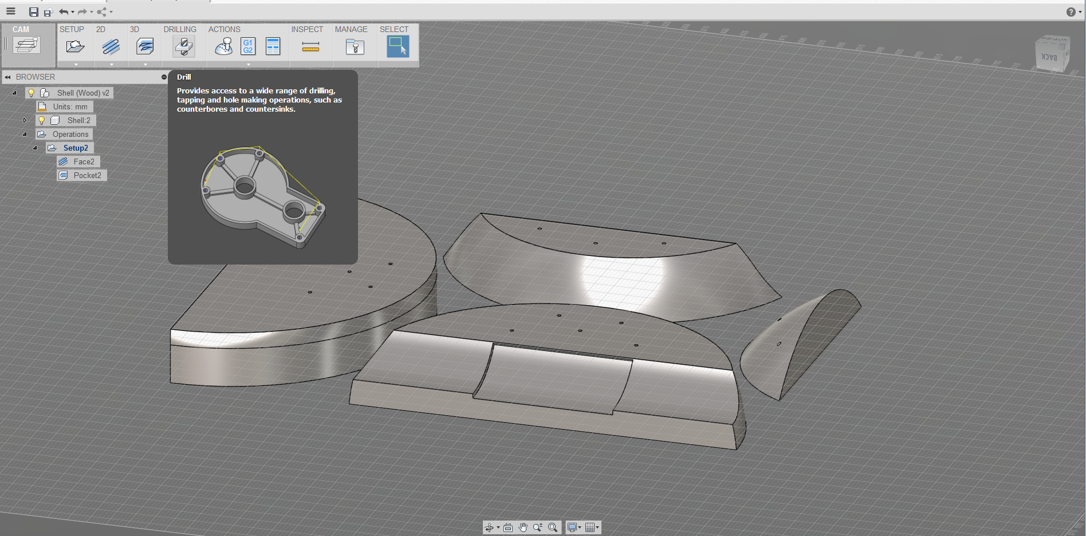This screenshot has height=536, width=1086.
Task: Open the Display Settings monitor icon
Action: (x=572, y=527)
